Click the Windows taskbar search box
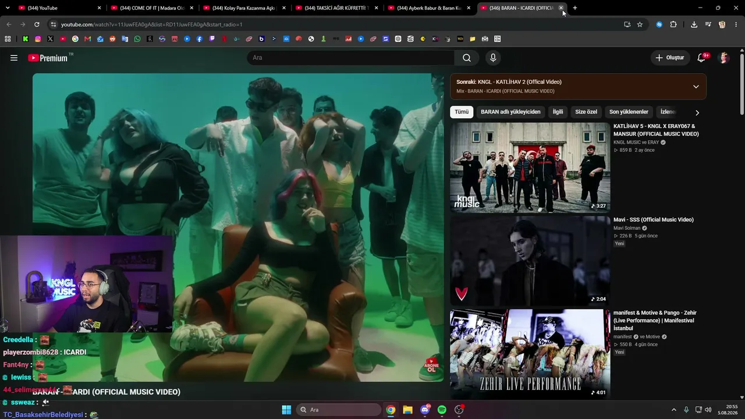Viewport: 745px width, 419px height. click(339, 410)
